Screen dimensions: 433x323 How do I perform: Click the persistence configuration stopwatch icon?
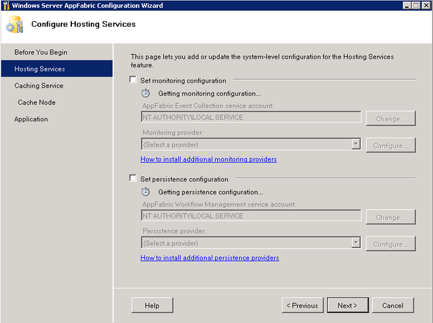click(145, 192)
